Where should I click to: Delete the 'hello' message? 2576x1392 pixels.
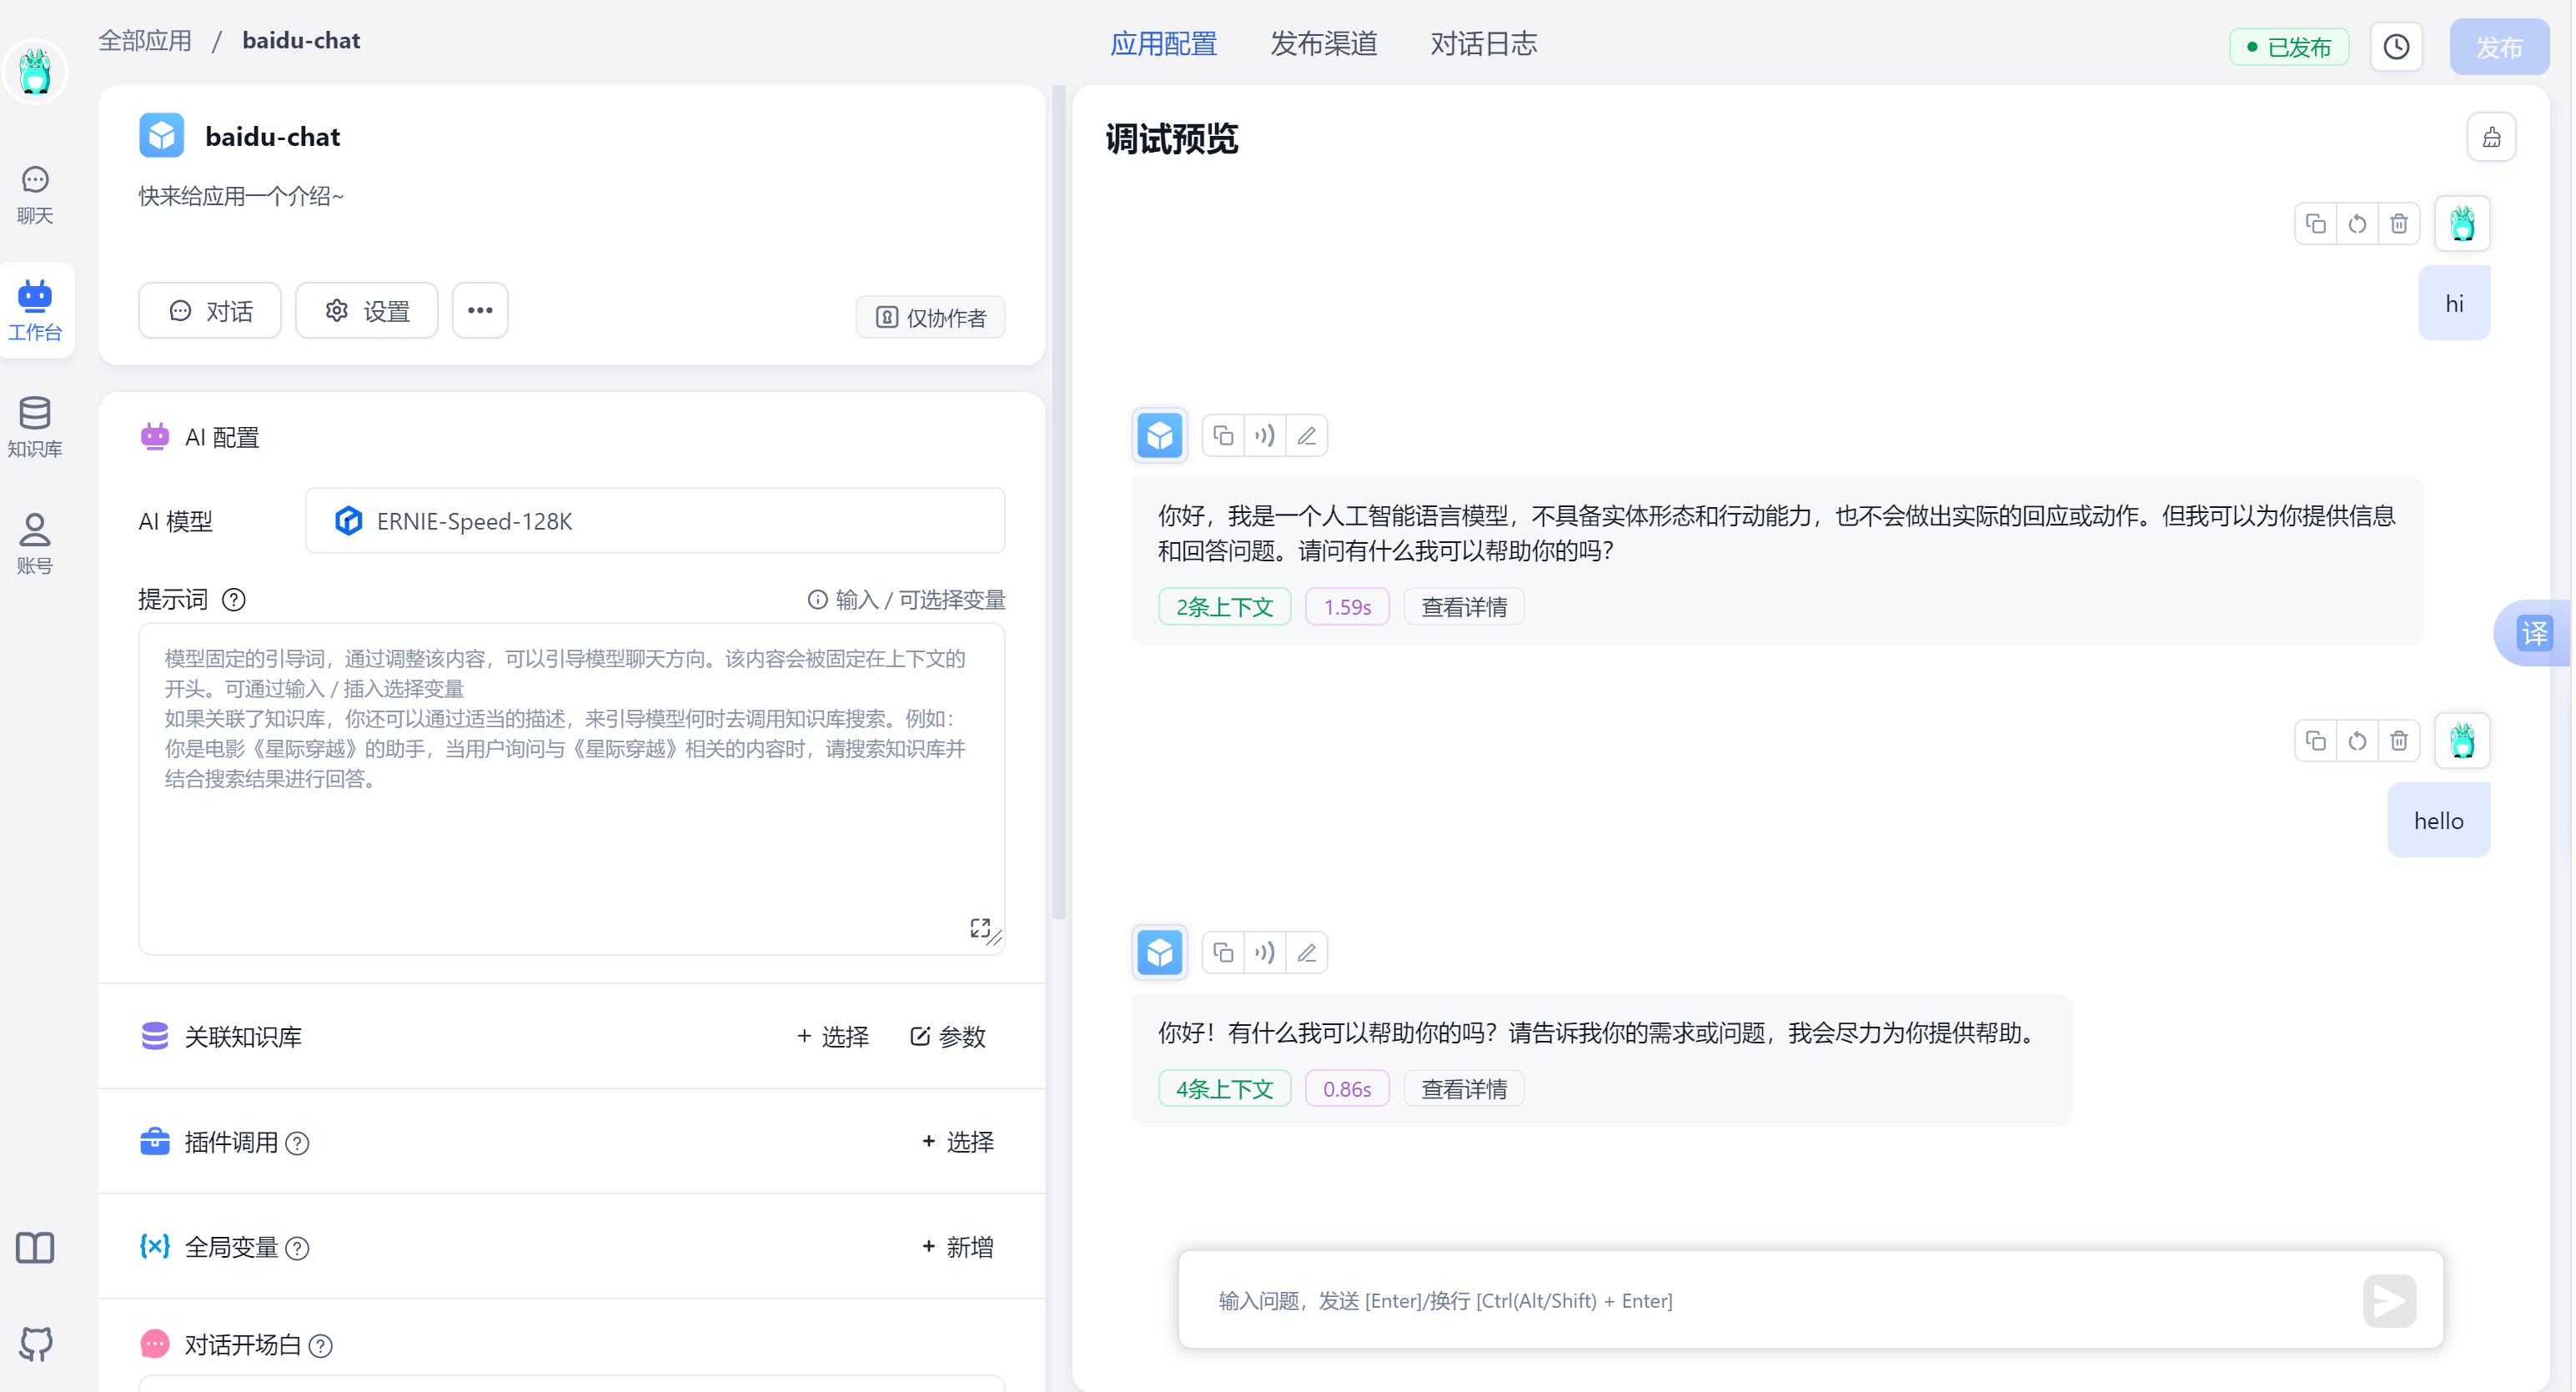2398,740
